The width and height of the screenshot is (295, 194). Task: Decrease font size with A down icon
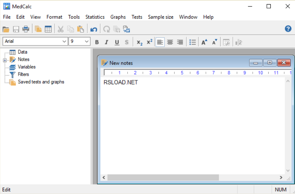click(x=215, y=42)
